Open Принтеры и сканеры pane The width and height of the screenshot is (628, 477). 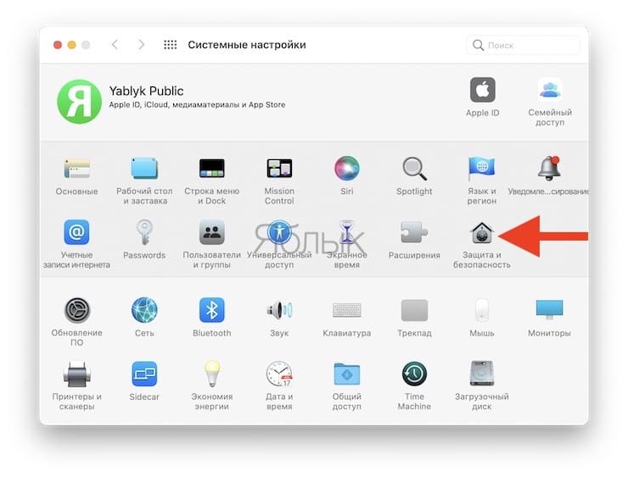(x=77, y=374)
